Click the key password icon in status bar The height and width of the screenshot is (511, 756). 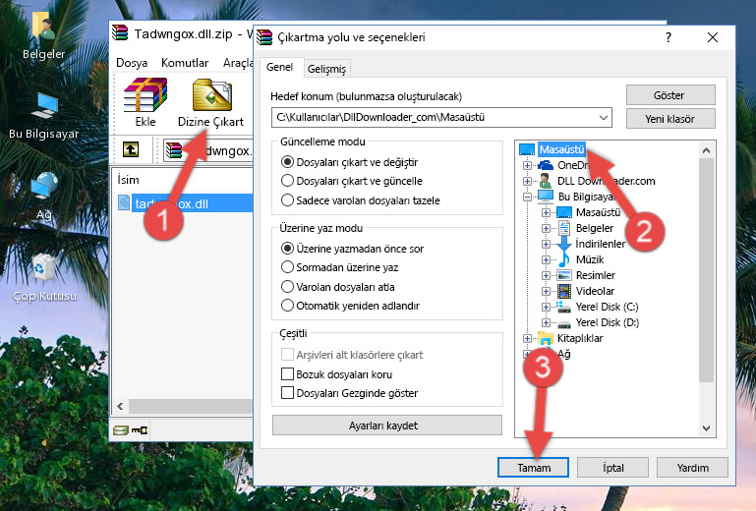[140, 430]
